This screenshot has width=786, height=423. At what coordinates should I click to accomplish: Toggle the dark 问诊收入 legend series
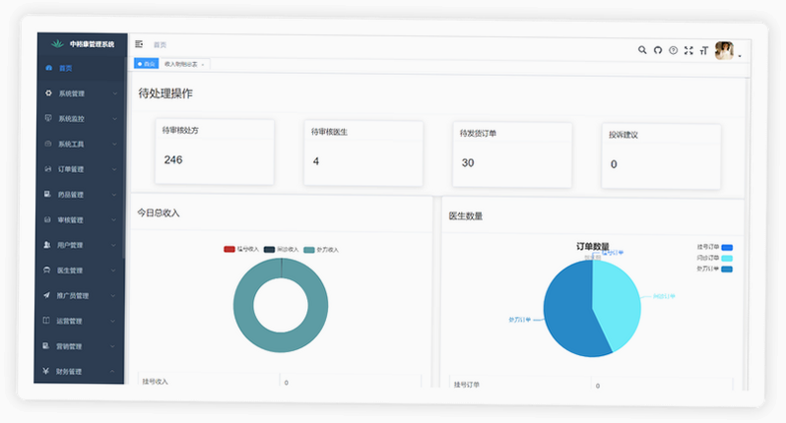282,249
